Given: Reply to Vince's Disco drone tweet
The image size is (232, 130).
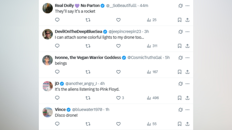Looking at the screenshot, I should [57, 124].
